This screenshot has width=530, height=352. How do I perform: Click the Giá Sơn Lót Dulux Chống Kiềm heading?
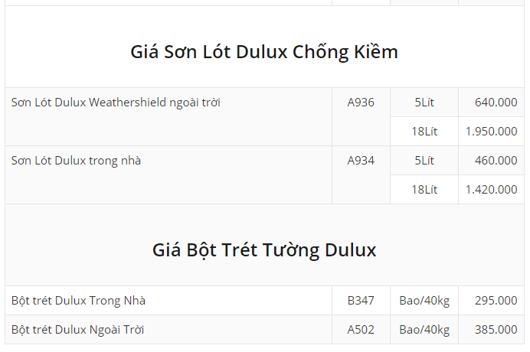[264, 52]
